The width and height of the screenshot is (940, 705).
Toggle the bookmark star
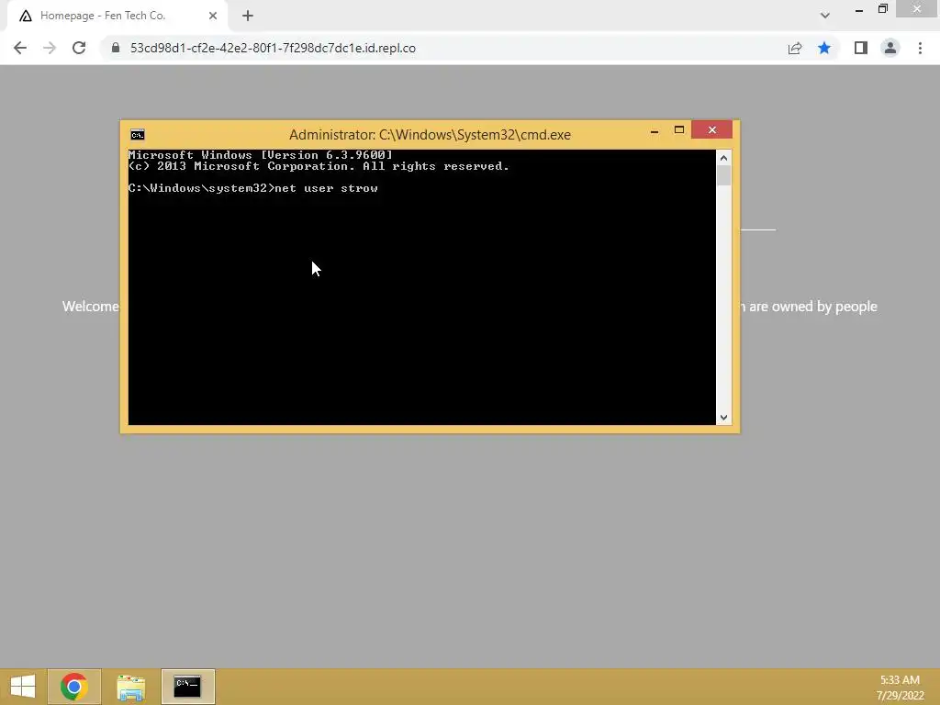click(824, 48)
